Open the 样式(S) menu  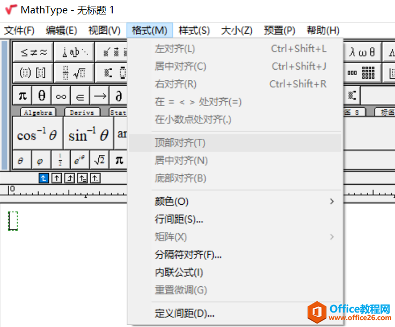(194, 31)
